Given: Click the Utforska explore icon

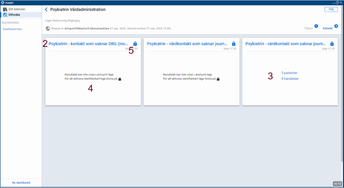Looking at the screenshot, I should click(x=5, y=15).
